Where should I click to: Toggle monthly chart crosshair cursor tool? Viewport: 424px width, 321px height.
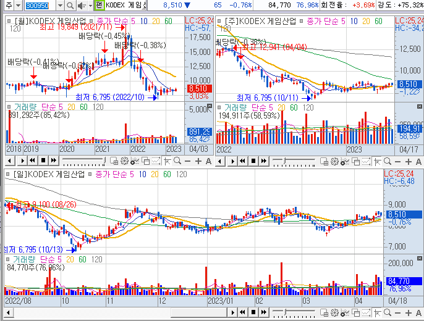pyautogui.click(x=167, y=161)
